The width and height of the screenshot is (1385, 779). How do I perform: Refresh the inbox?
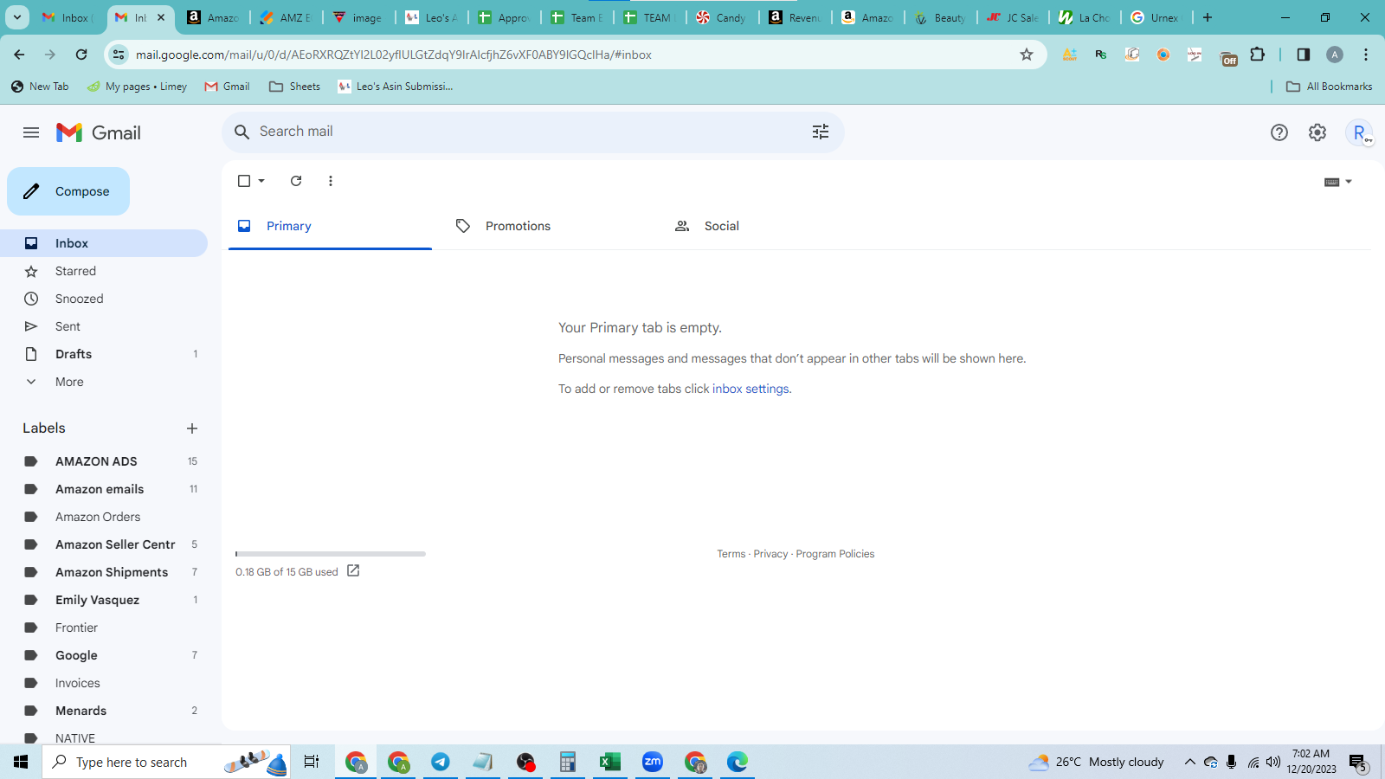[x=296, y=181]
